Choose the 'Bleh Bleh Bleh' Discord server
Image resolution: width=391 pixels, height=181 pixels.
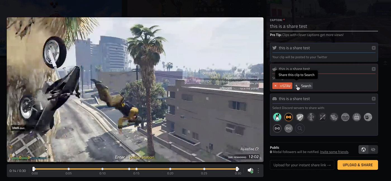click(334, 117)
